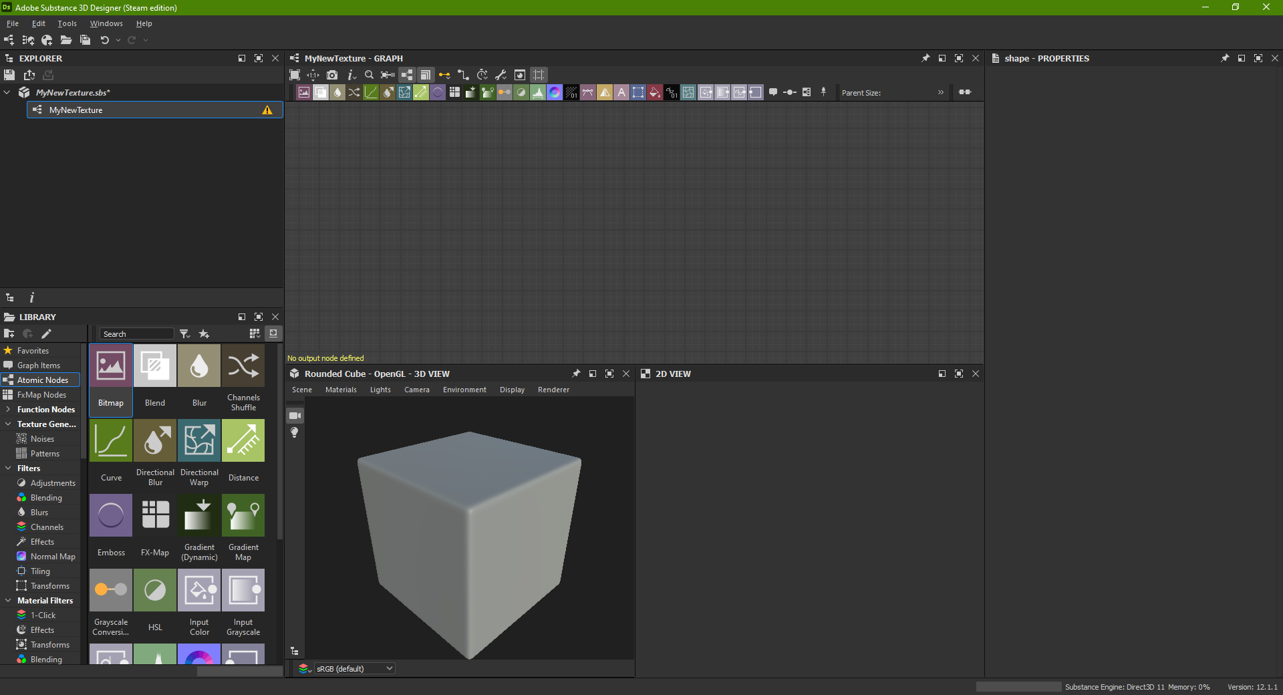Open the Windows menu

[x=106, y=23]
